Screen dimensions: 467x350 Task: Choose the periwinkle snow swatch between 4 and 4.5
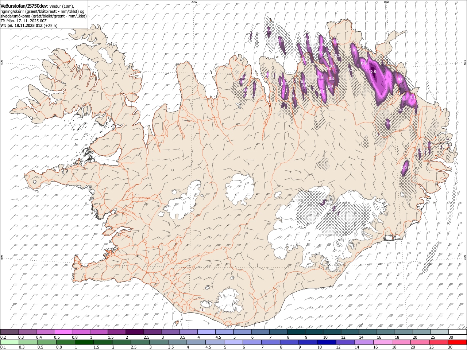point(206,332)
